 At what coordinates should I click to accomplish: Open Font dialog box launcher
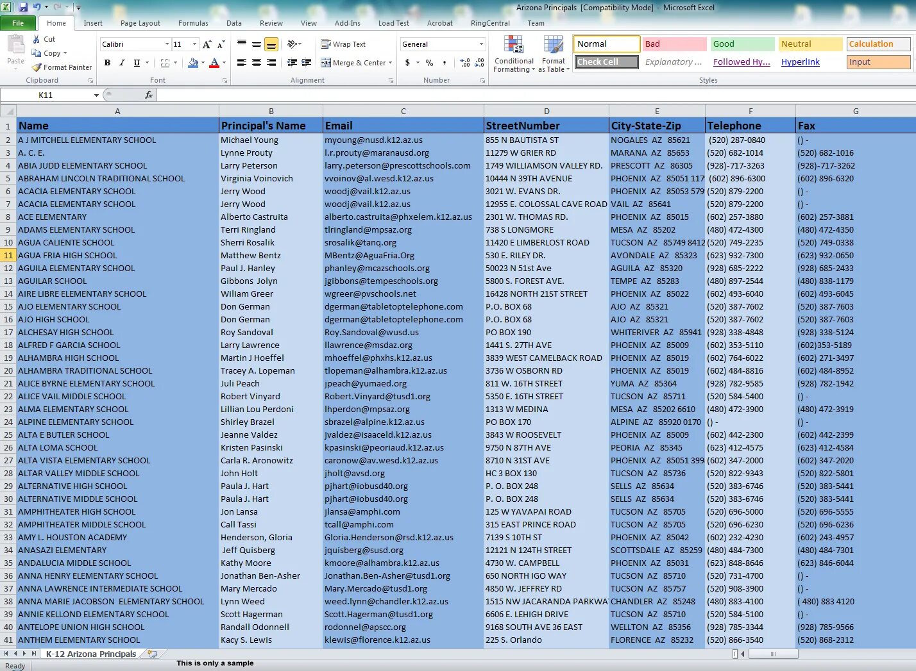225,81
